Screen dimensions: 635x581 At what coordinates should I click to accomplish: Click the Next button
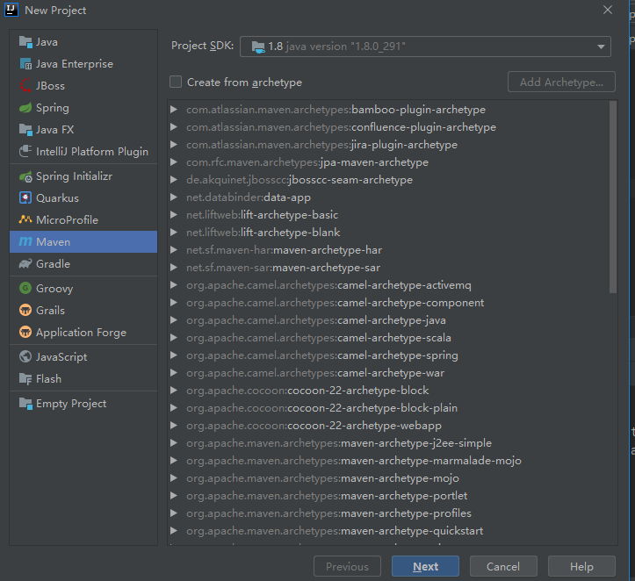[x=425, y=566]
